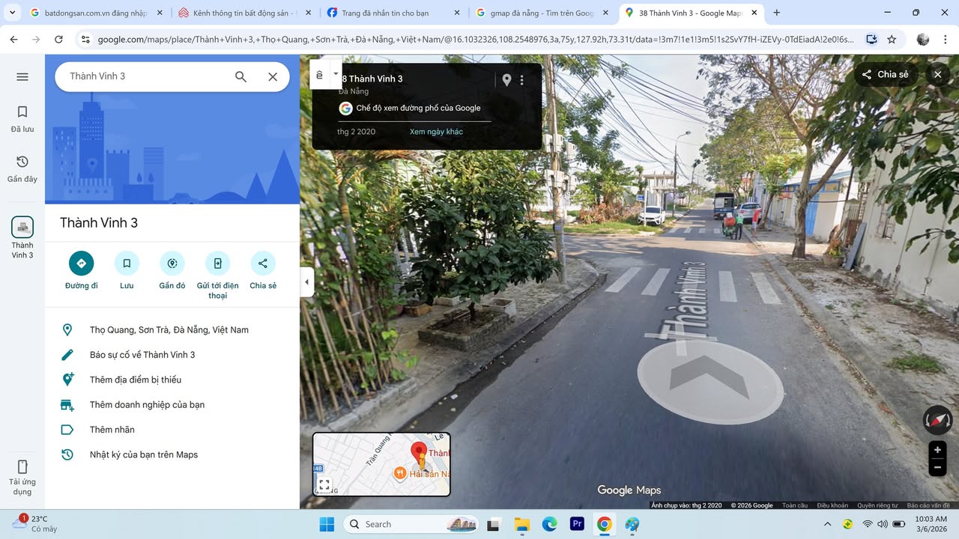The image size is (959, 539).
Task: Click the Lưu (Save) bookmark icon
Action: pos(127,264)
